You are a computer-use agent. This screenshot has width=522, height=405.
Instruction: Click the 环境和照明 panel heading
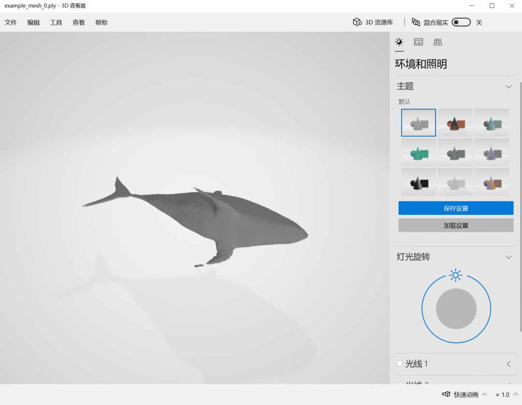(x=421, y=64)
